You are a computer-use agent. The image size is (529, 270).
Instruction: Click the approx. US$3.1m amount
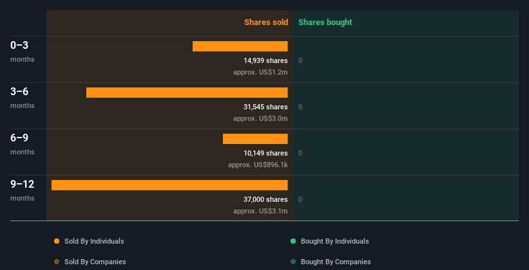pyautogui.click(x=260, y=211)
